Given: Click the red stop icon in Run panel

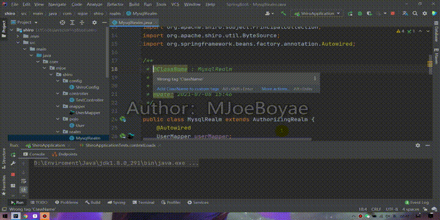Looking at the screenshot, I should point(13,174).
